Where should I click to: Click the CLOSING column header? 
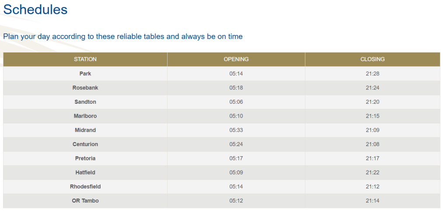click(372, 59)
